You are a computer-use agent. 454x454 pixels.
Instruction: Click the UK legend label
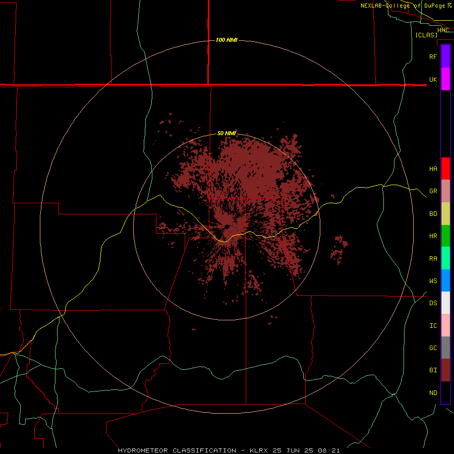(433, 79)
